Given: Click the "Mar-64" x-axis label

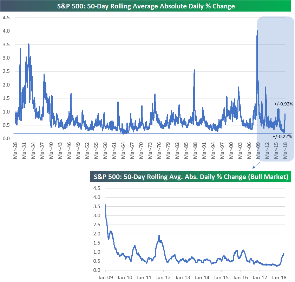Looking at the screenshot, I should tap(123, 151).
